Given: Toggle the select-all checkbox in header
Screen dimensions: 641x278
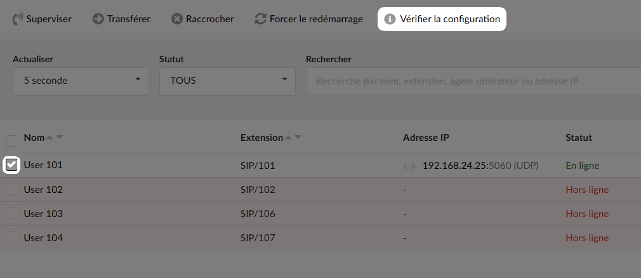Looking at the screenshot, I should [x=11, y=141].
